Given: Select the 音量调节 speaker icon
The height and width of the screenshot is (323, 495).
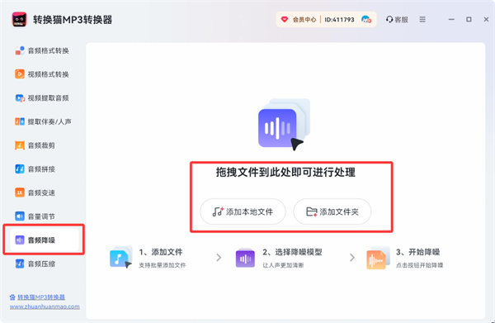Looking at the screenshot, I should click(20, 216).
